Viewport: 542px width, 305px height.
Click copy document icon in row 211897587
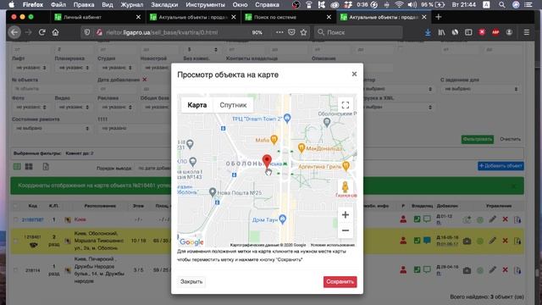pos(517,219)
